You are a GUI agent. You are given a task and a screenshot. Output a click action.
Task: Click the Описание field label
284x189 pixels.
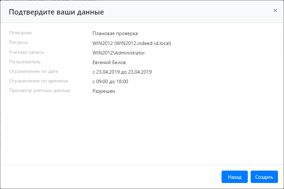click(20, 33)
